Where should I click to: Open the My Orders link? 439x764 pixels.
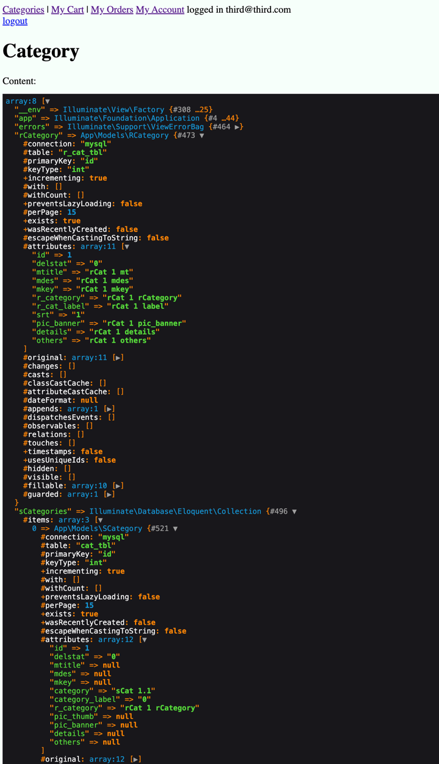[112, 10]
